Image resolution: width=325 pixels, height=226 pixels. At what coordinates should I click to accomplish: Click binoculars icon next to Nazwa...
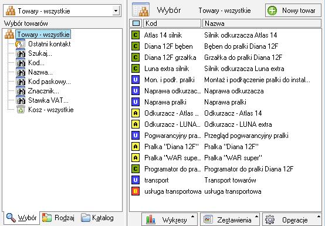(21, 72)
